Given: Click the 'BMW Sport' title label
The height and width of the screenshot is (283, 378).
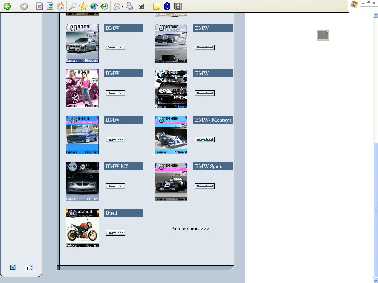Looking at the screenshot, I should coord(213,166).
